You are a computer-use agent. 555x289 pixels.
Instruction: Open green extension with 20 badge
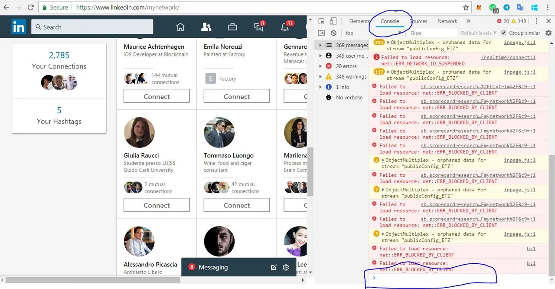(493, 8)
